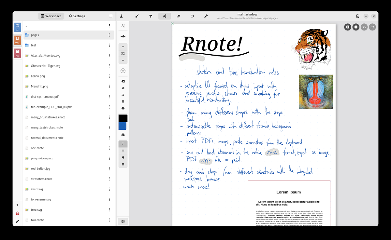Open options menu for many_brushstrokes.rnote
The height and width of the screenshot is (240, 391).
click(109, 117)
